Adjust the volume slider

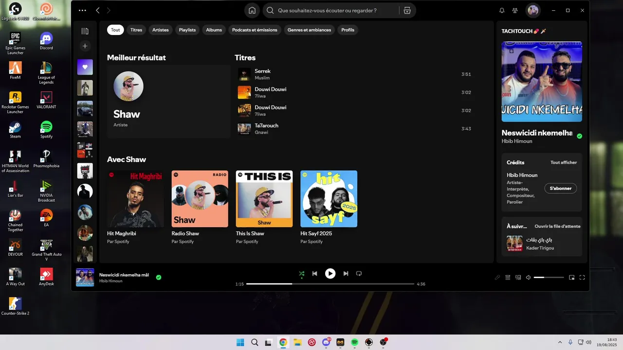click(549, 278)
